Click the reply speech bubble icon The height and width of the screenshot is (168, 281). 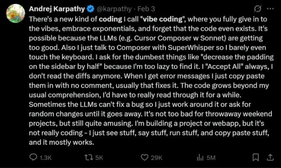tap(33, 158)
